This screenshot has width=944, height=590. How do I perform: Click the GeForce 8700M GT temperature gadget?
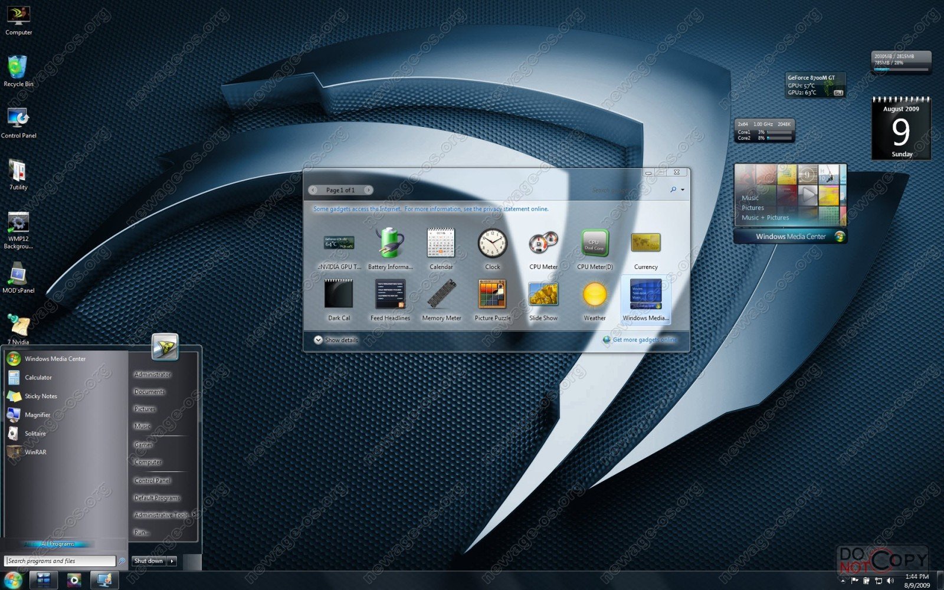816,85
